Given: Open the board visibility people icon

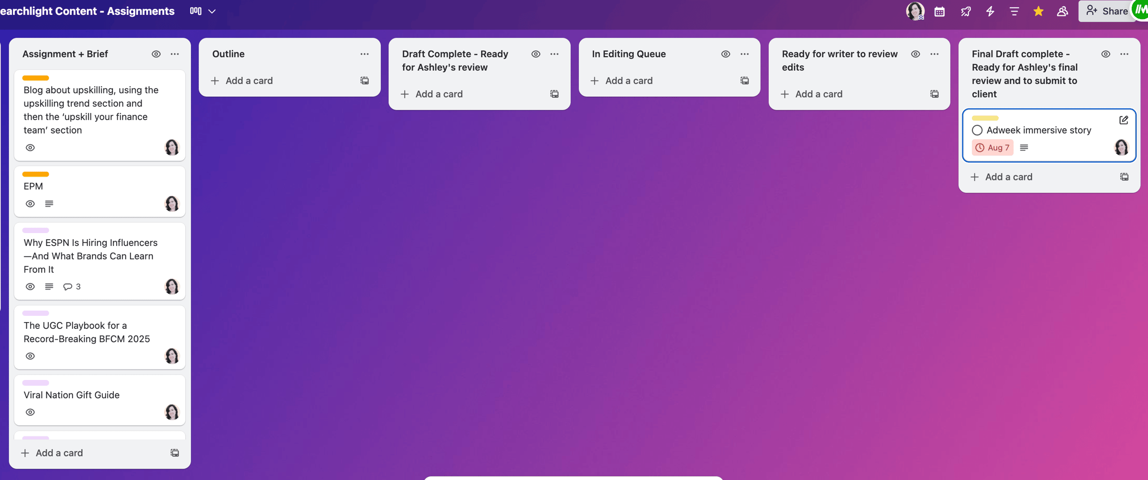Looking at the screenshot, I should pos(1062,11).
